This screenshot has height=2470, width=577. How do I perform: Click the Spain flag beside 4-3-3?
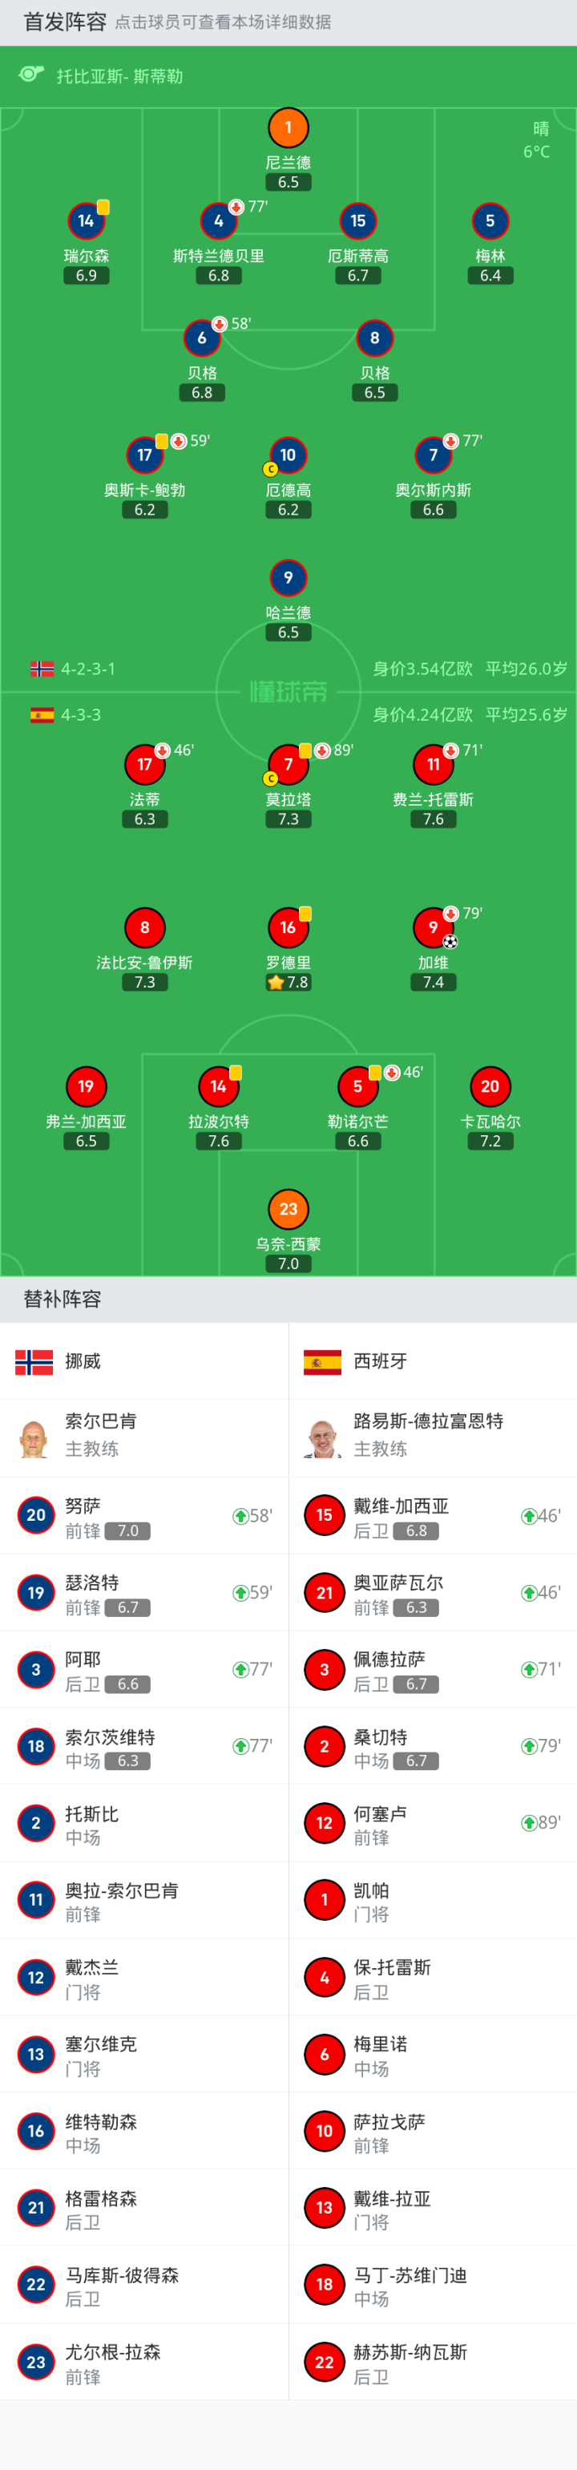42,714
